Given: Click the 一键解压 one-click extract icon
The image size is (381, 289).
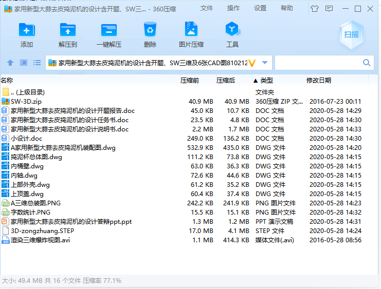Looking at the screenshot, I should click(109, 30).
